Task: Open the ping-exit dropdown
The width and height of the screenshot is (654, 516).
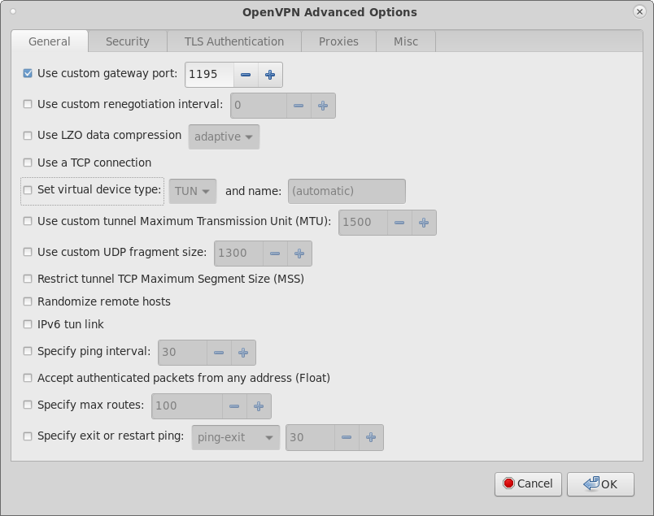Action: tap(236, 438)
